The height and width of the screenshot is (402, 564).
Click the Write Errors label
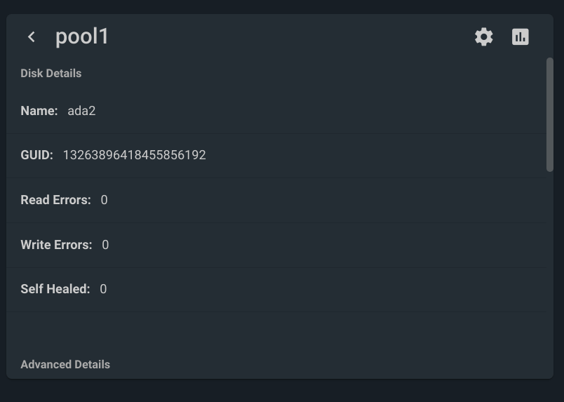click(57, 245)
